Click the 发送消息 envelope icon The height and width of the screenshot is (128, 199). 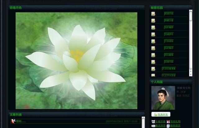pos(153,126)
